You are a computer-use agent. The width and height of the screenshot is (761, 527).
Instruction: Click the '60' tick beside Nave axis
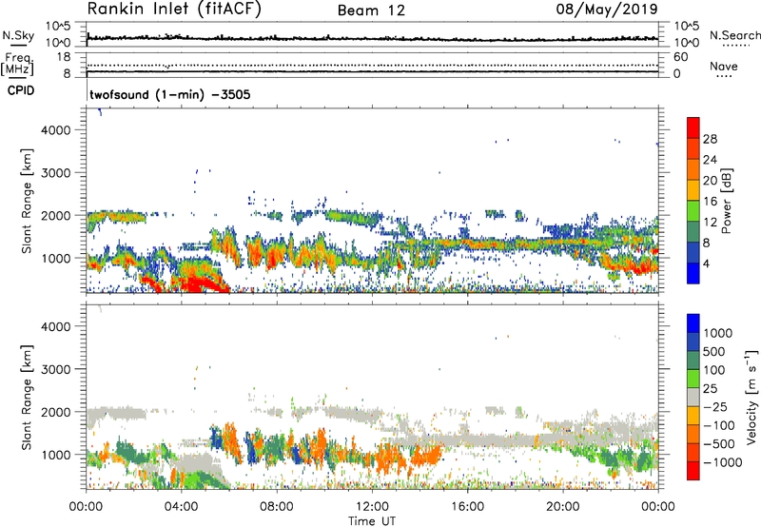pyautogui.click(x=680, y=57)
